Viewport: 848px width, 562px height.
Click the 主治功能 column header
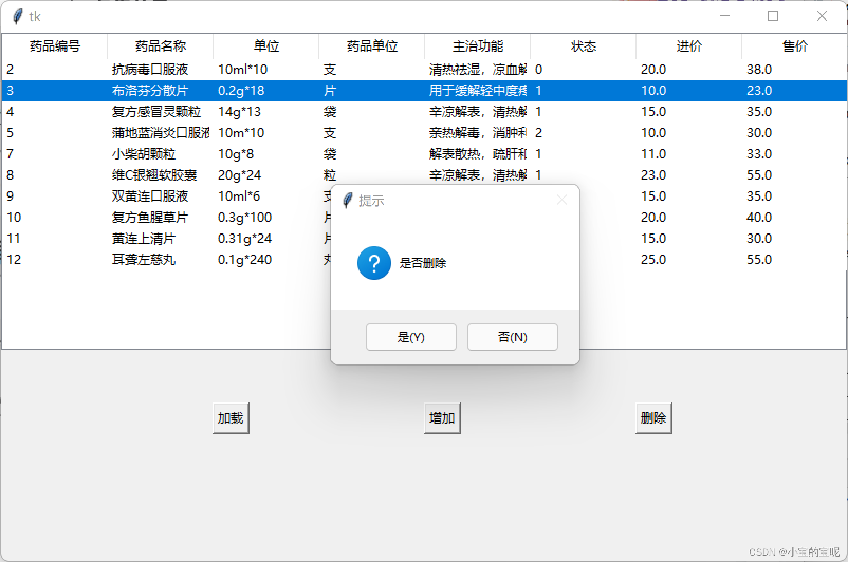click(478, 46)
